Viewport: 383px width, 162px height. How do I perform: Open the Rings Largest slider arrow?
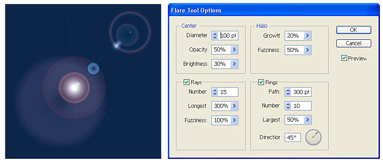pos(307,120)
